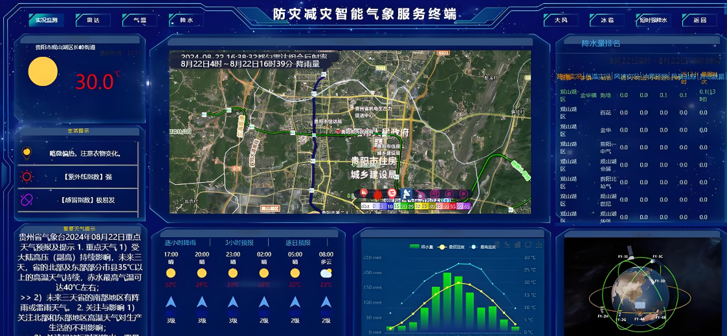Click the 冰雹 button
This screenshot has width=727, height=336.
(607, 20)
